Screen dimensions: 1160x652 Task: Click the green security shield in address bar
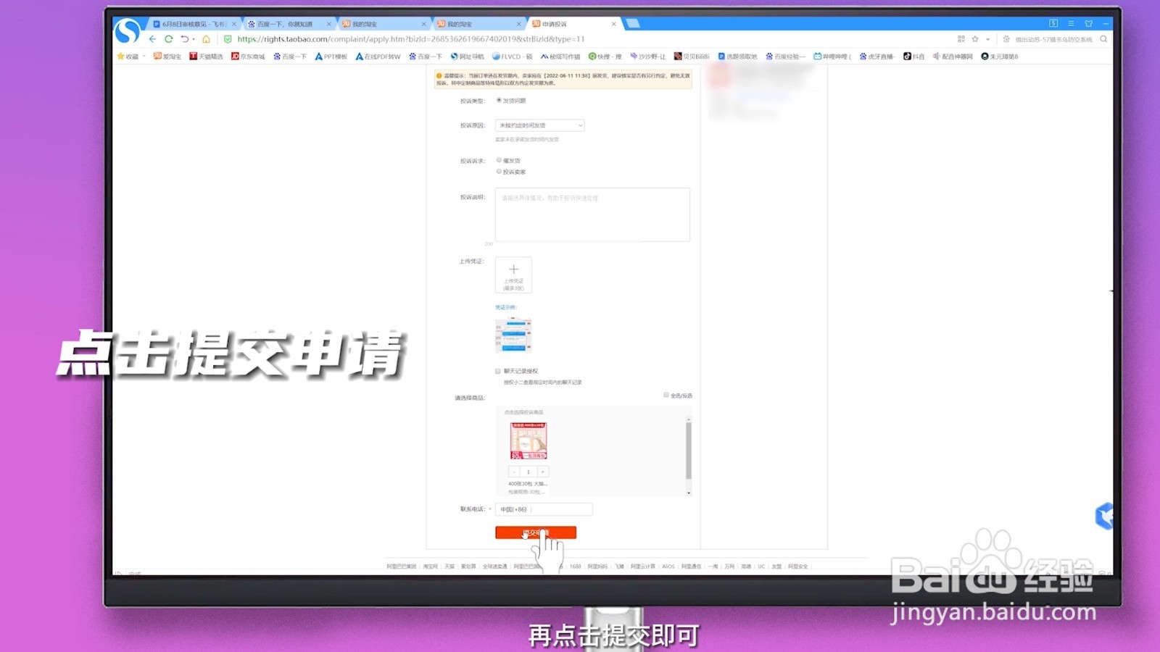(228, 39)
